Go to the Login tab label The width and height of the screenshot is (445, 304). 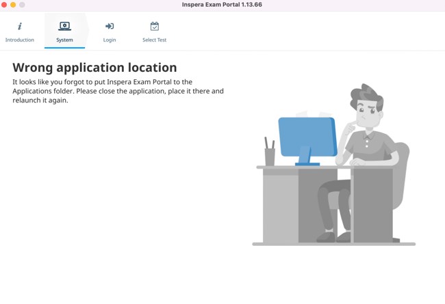110,40
